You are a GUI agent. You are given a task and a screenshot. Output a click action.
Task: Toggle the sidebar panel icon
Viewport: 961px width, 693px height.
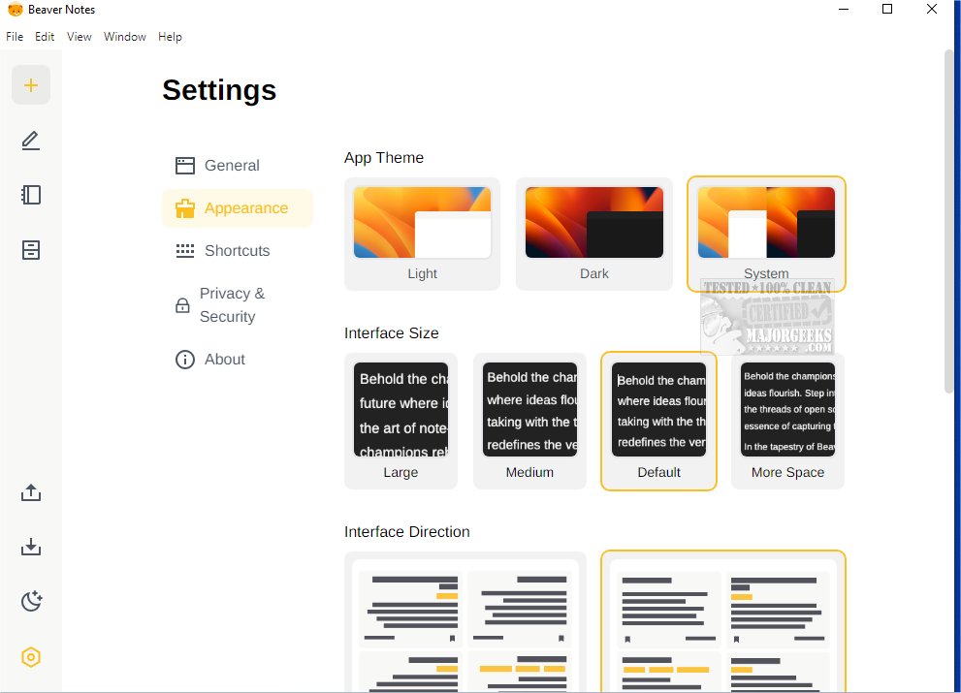pos(30,195)
